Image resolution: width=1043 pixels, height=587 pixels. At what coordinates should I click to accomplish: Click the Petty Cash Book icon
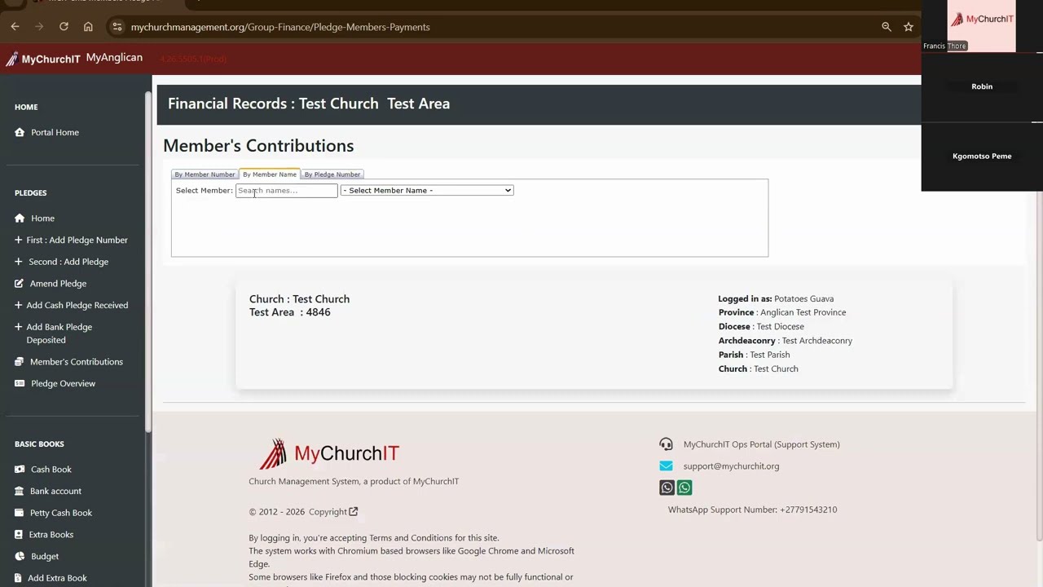click(x=20, y=513)
